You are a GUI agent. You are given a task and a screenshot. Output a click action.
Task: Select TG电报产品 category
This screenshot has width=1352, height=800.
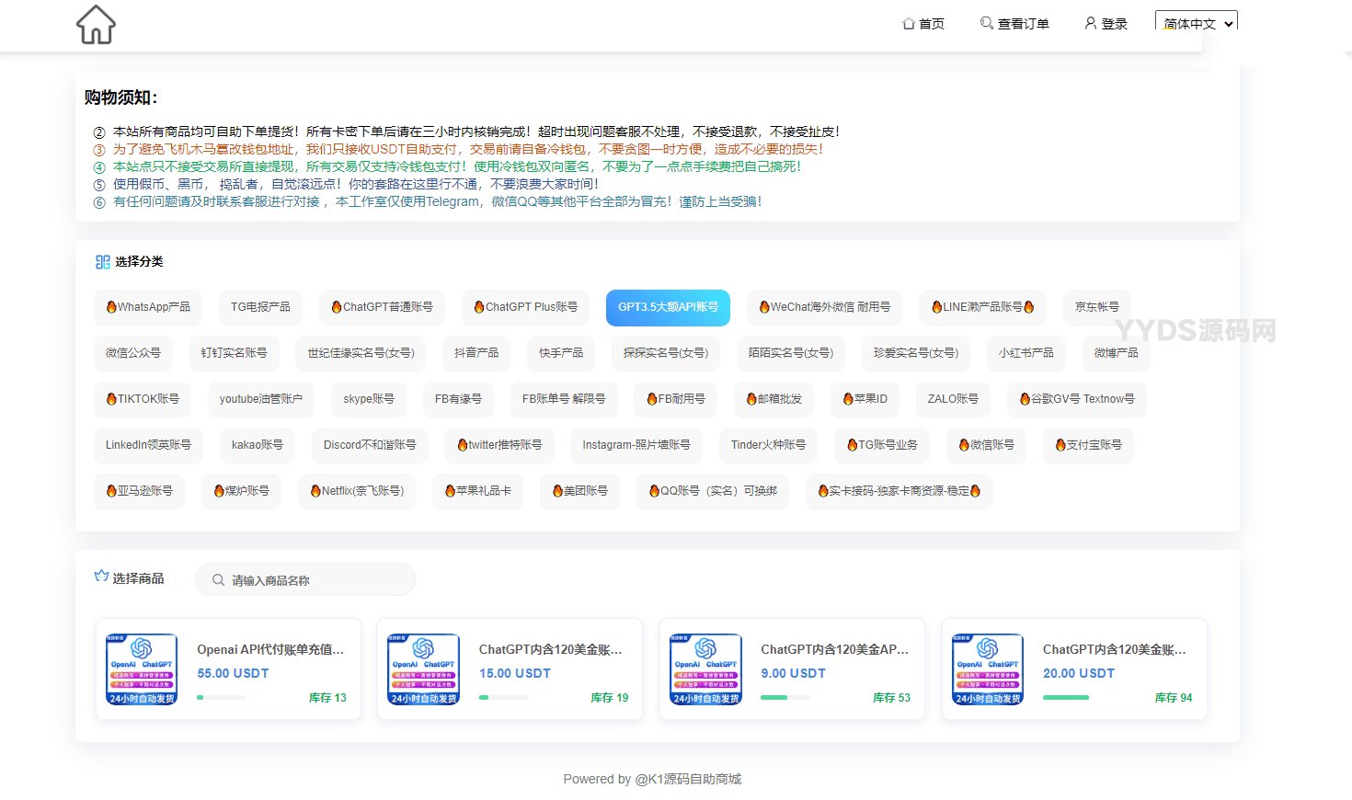[x=260, y=307]
